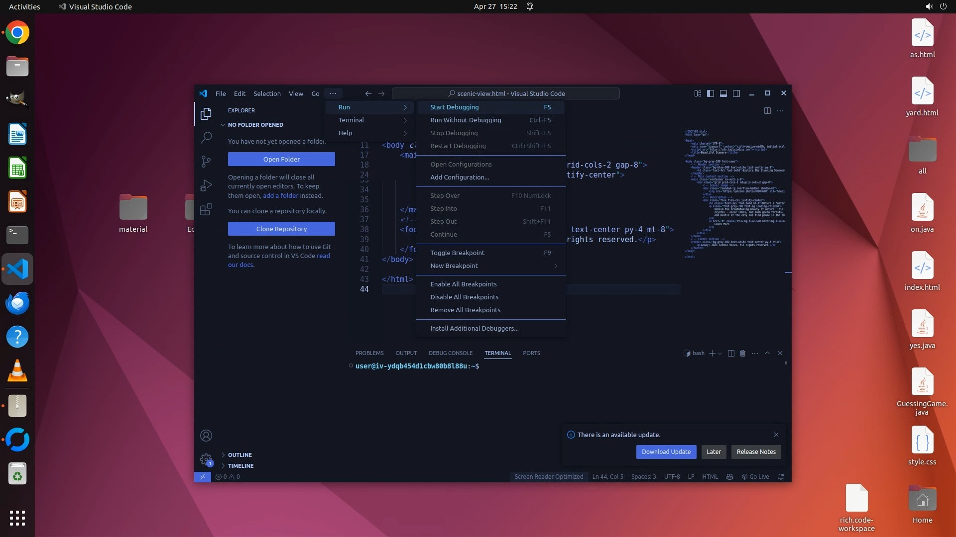The width and height of the screenshot is (956, 537).
Task: Toggle the bottom panel layout icon
Action: (x=723, y=93)
